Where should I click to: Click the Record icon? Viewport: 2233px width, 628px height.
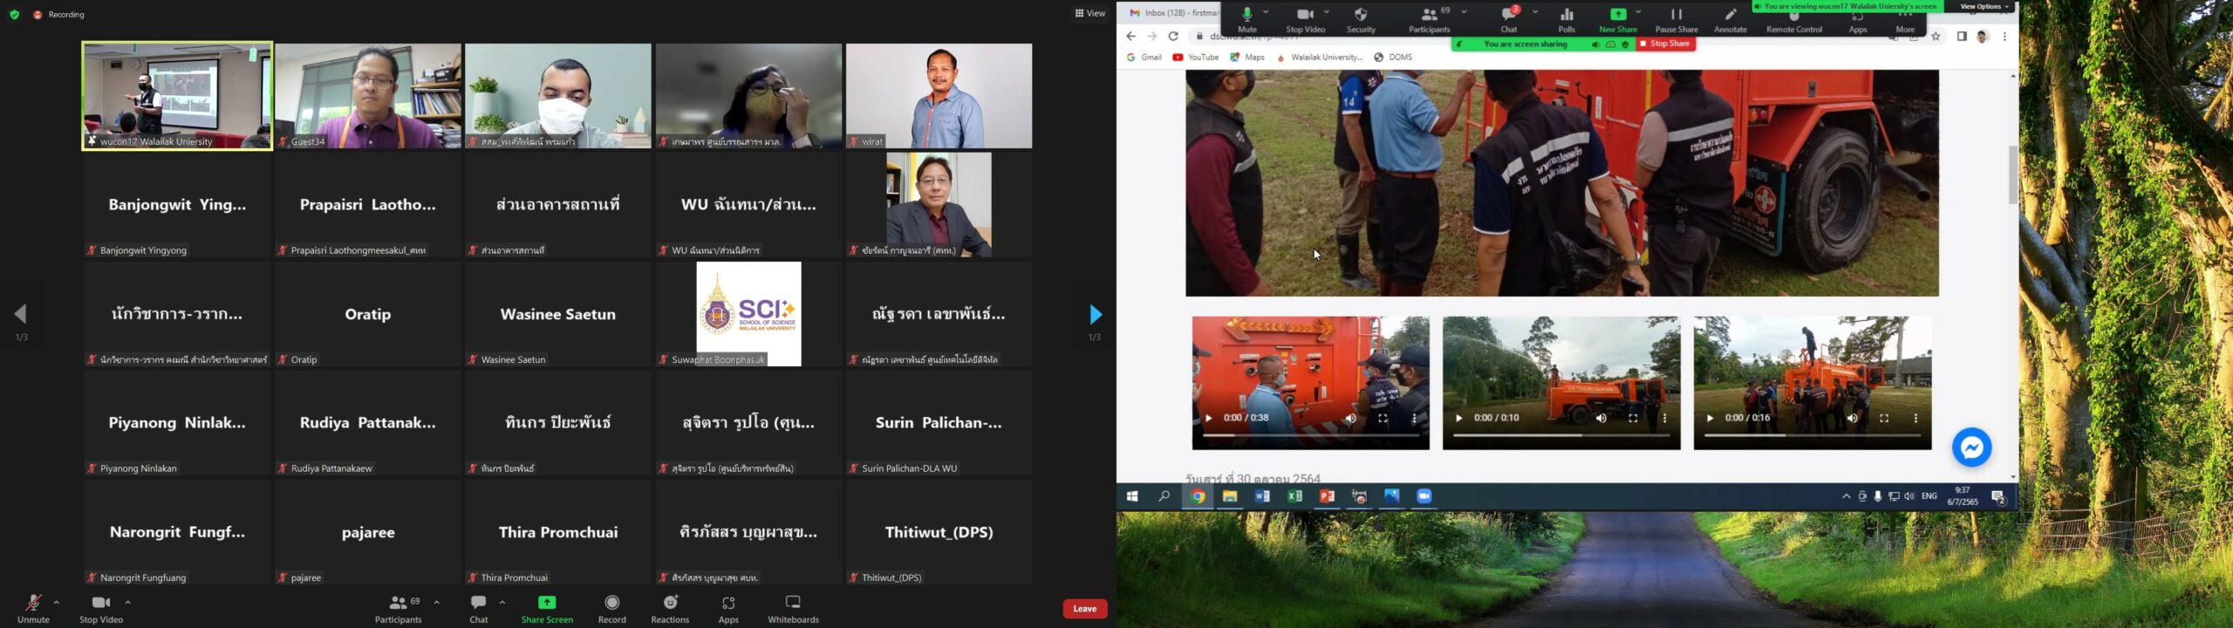coord(611,603)
